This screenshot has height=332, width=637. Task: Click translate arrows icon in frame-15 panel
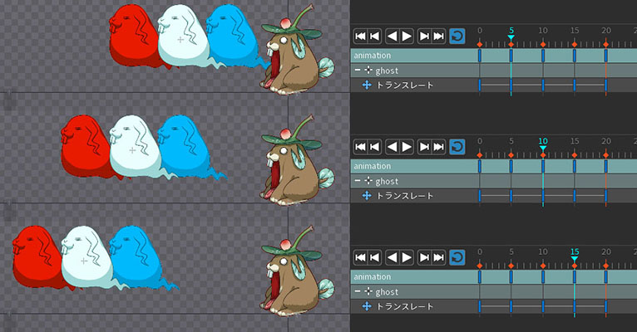coord(367,306)
